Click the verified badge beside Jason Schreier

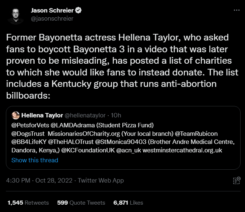click(78, 10)
